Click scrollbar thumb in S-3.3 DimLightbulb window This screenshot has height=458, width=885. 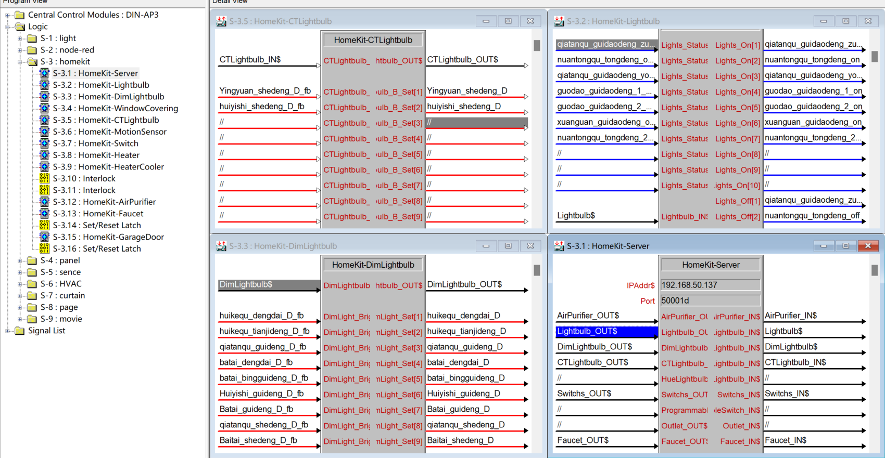point(537,270)
